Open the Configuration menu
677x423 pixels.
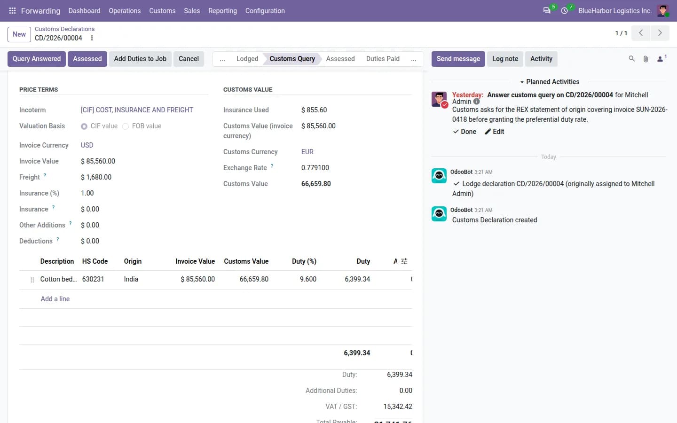[265, 11]
